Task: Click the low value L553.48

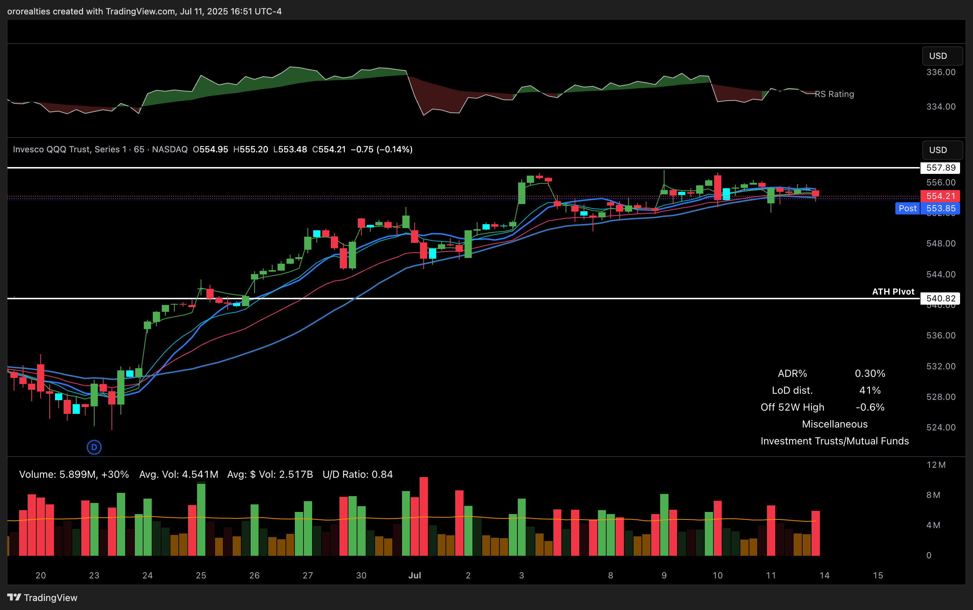Action: point(290,149)
